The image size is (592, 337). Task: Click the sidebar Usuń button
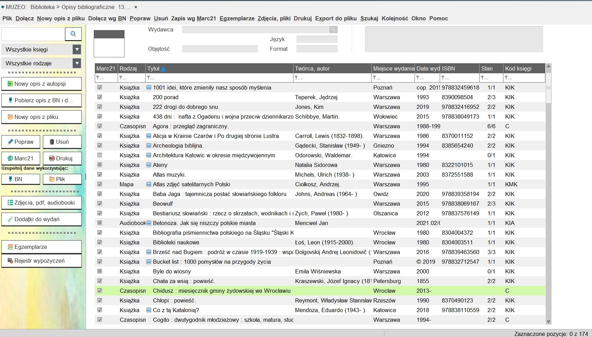[x=62, y=142]
